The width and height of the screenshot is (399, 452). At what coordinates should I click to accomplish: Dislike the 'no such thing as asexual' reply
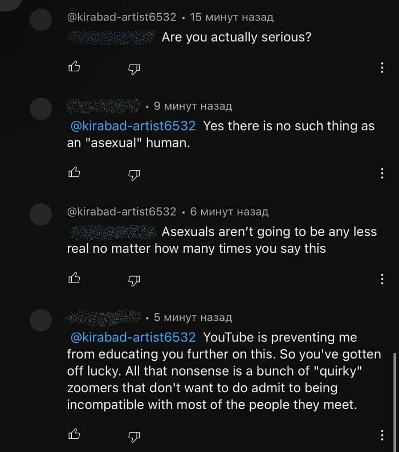coord(133,173)
